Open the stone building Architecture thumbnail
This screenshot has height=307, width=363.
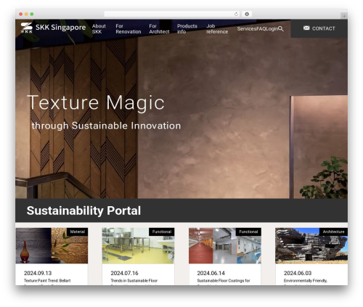click(x=311, y=245)
